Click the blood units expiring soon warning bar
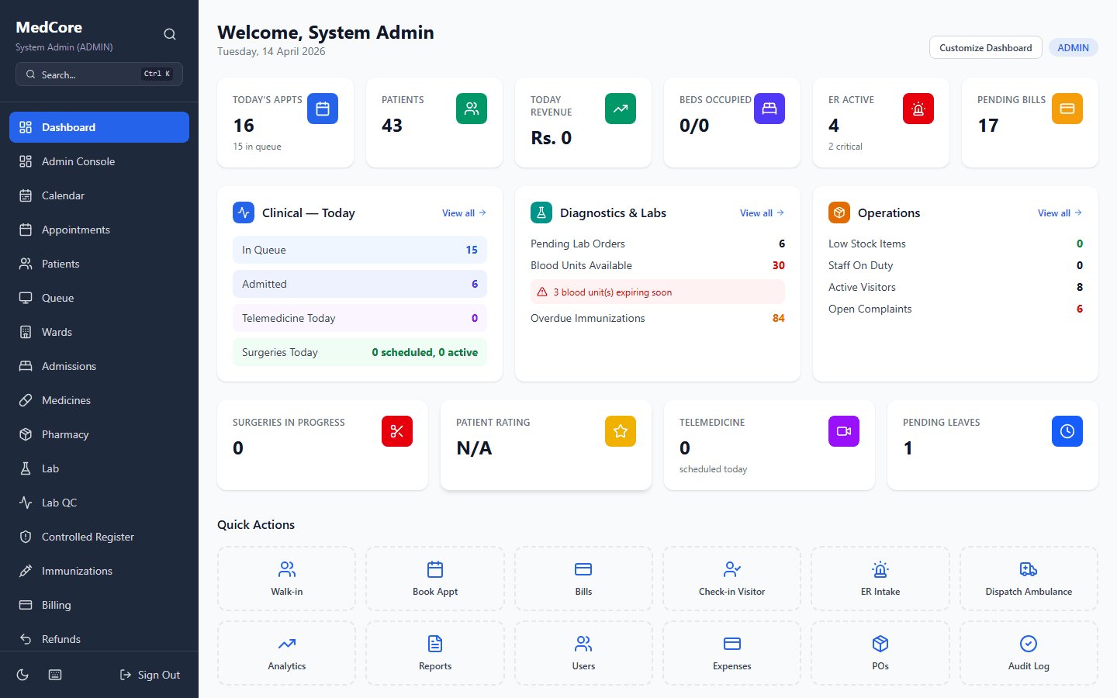The image size is (1117, 698). coord(657,291)
